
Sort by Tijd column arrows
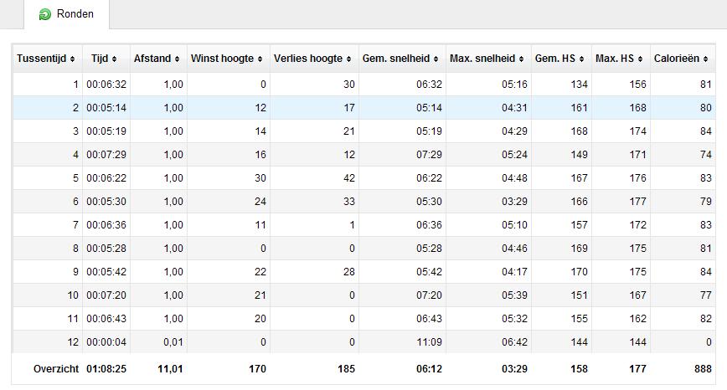tap(114, 59)
